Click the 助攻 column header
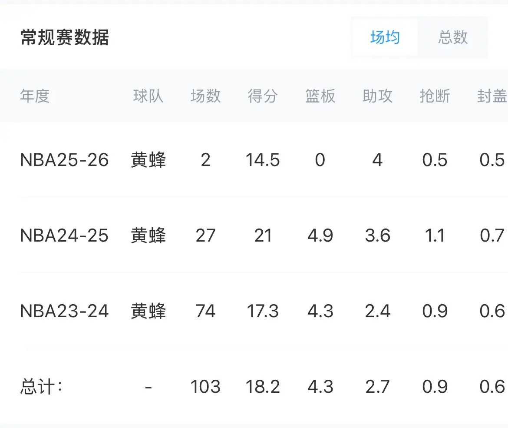 [377, 96]
